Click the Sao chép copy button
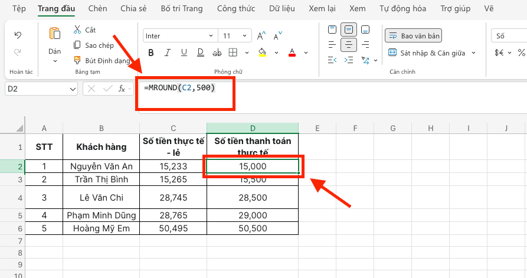Image resolution: width=527 pixels, height=278 pixels. (x=94, y=45)
